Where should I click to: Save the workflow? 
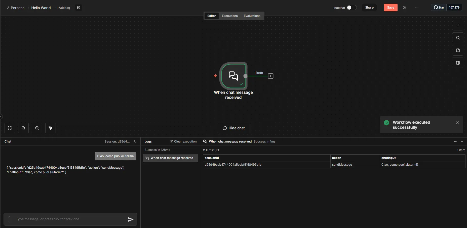391,8
